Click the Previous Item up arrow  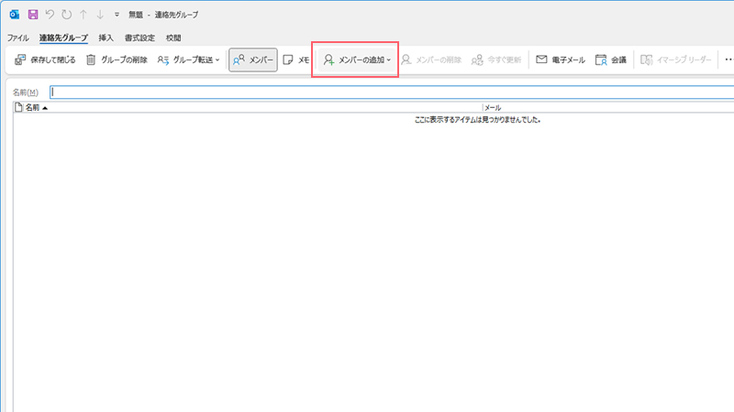(x=83, y=15)
